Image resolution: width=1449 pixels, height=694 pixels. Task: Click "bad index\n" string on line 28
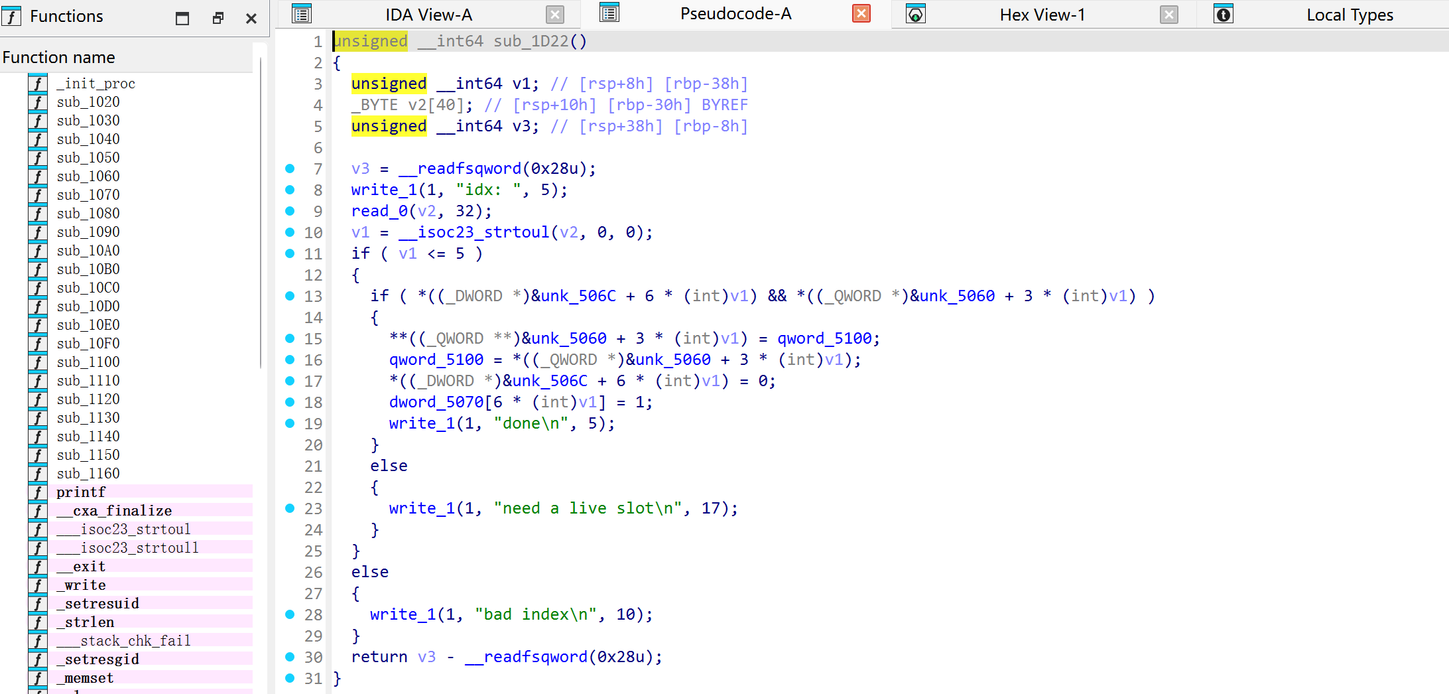(536, 614)
